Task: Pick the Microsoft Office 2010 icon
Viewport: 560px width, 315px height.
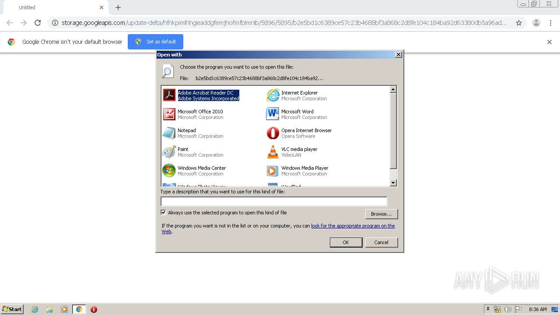Action: pos(169,114)
